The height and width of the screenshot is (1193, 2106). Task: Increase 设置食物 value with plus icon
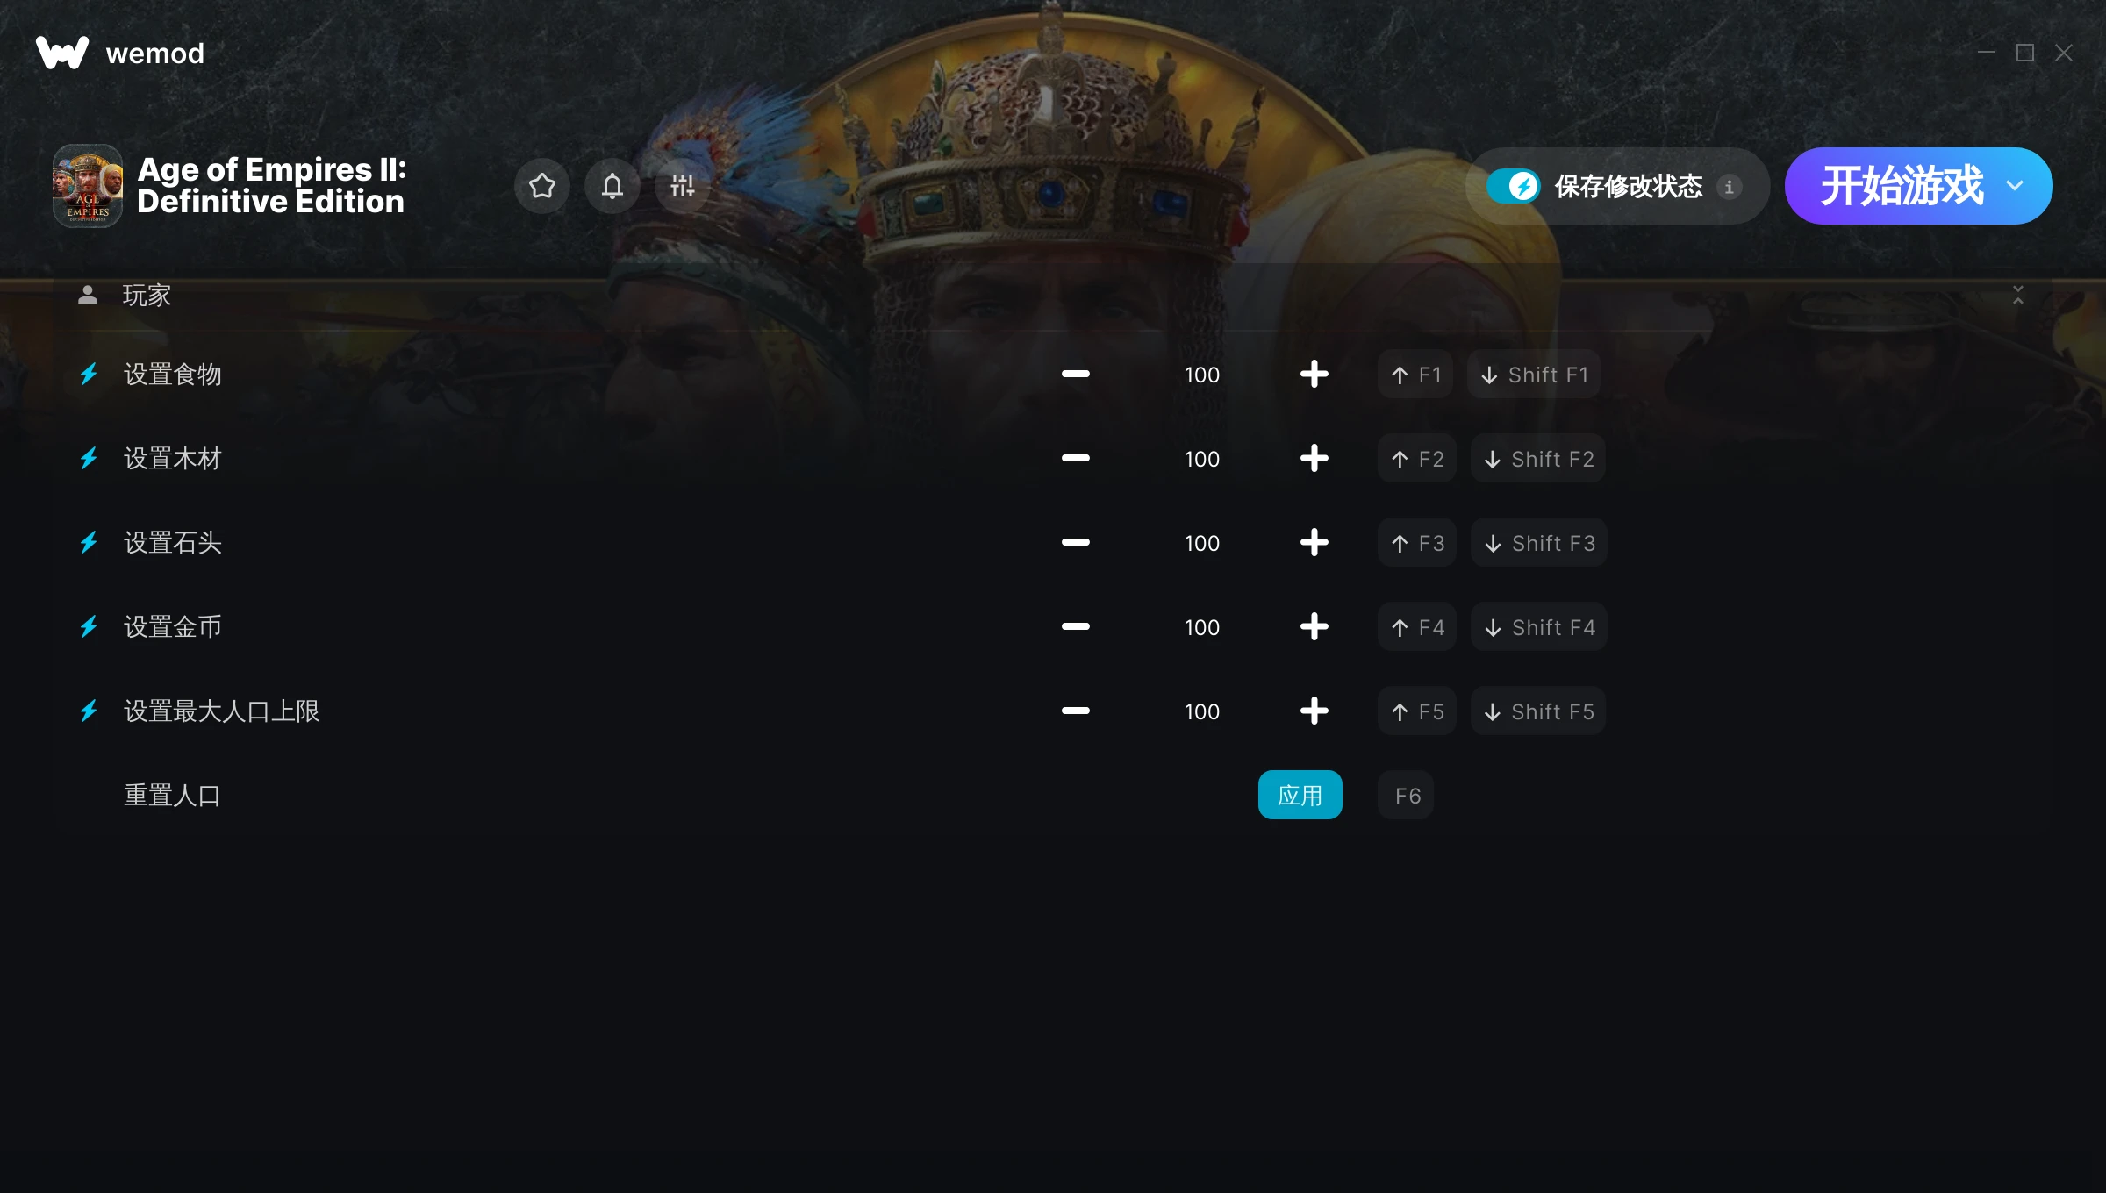pyautogui.click(x=1314, y=375)
